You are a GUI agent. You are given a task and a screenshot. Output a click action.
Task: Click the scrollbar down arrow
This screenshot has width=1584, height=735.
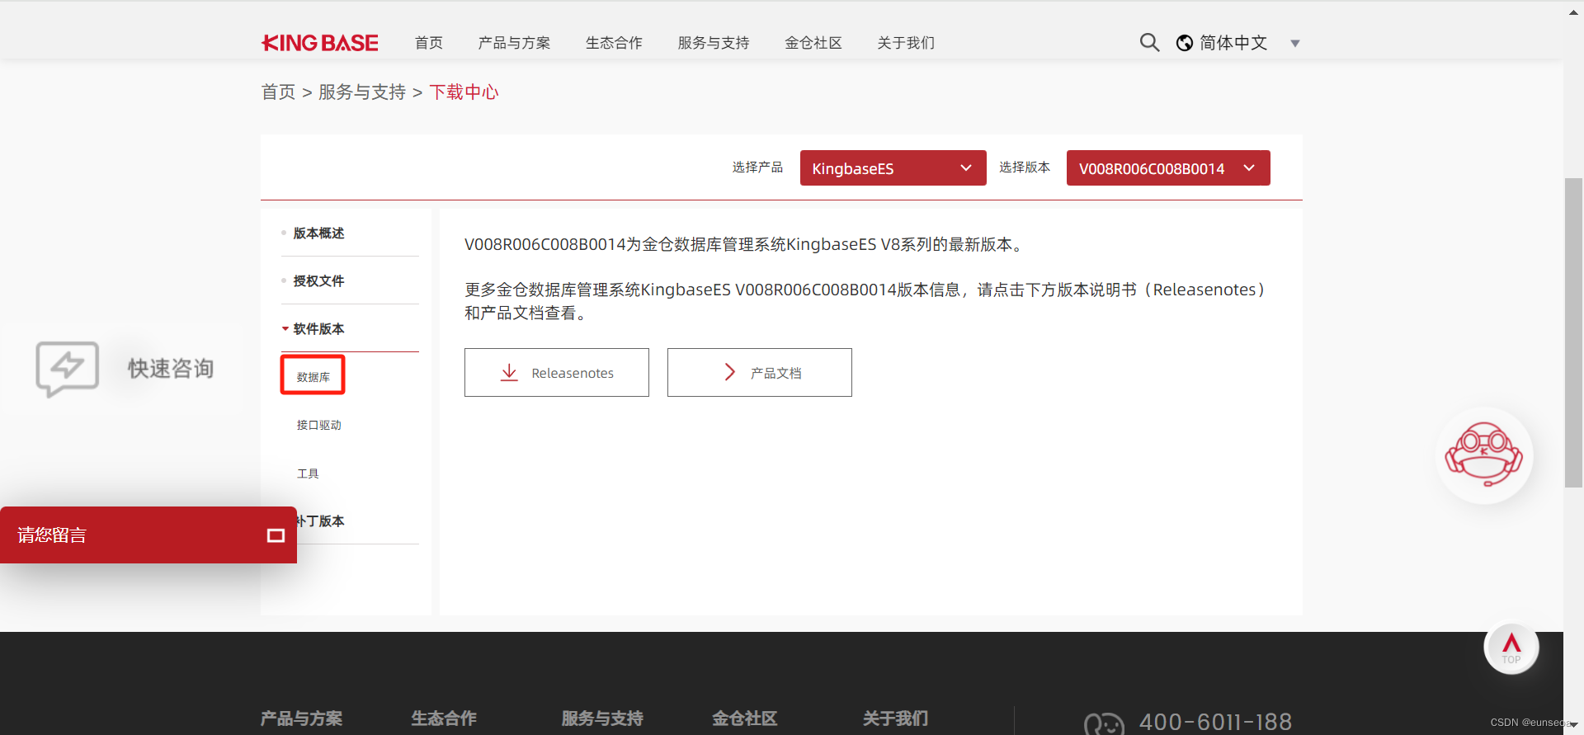point(1573,725)
